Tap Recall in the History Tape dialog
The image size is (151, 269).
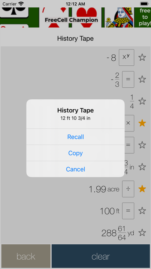tap(75, 137)
